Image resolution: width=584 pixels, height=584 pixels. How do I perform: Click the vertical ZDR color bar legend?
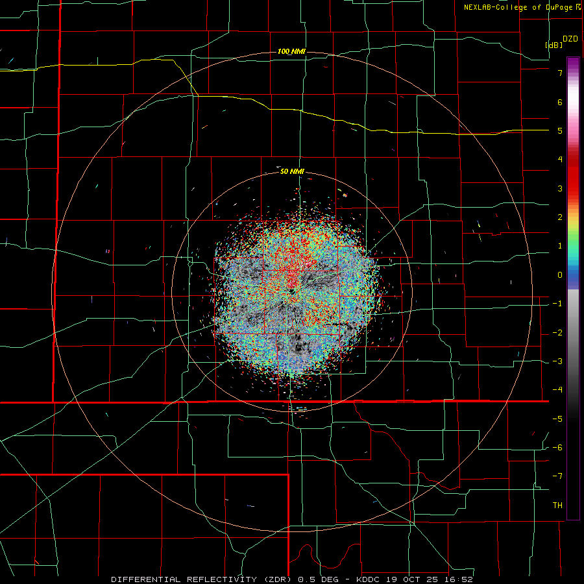tap(573, 289)
